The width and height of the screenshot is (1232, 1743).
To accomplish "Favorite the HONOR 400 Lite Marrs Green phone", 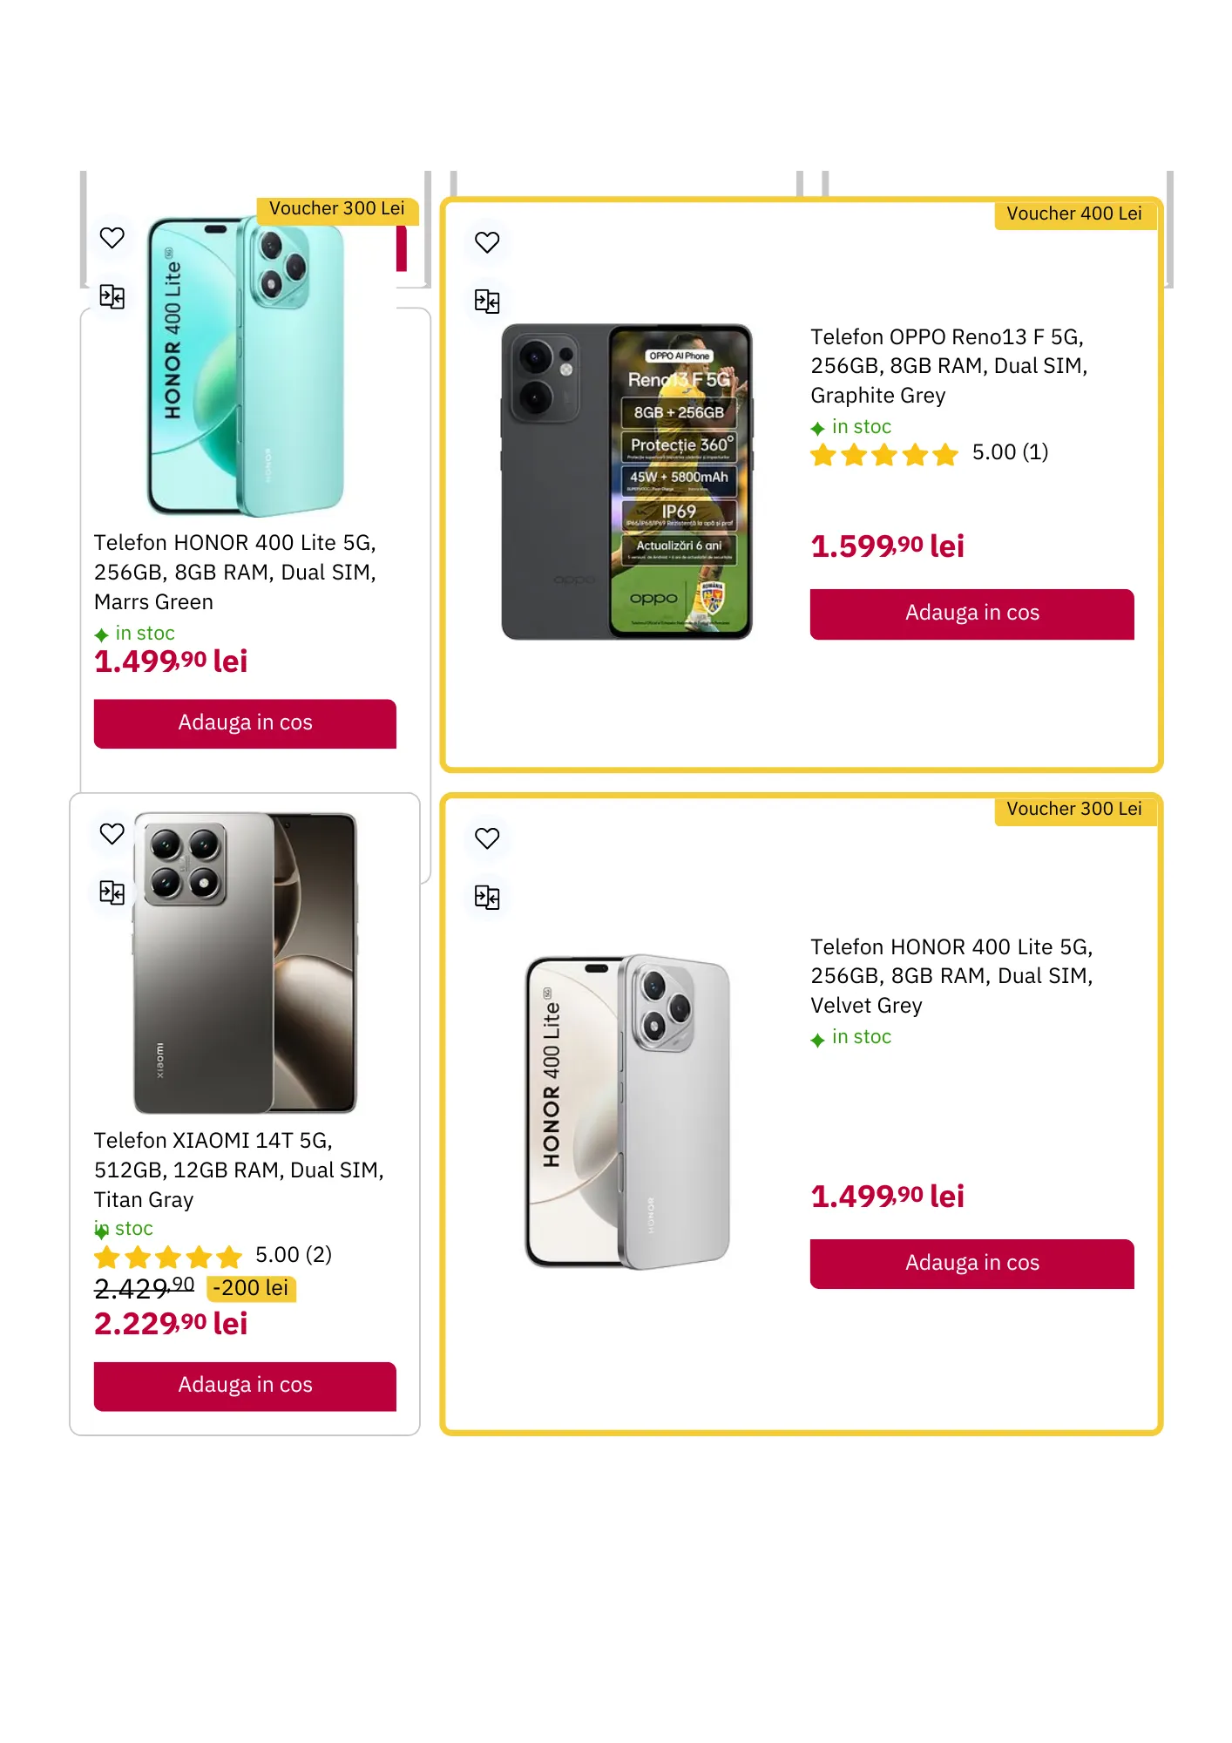I will (x=112, y=237).
